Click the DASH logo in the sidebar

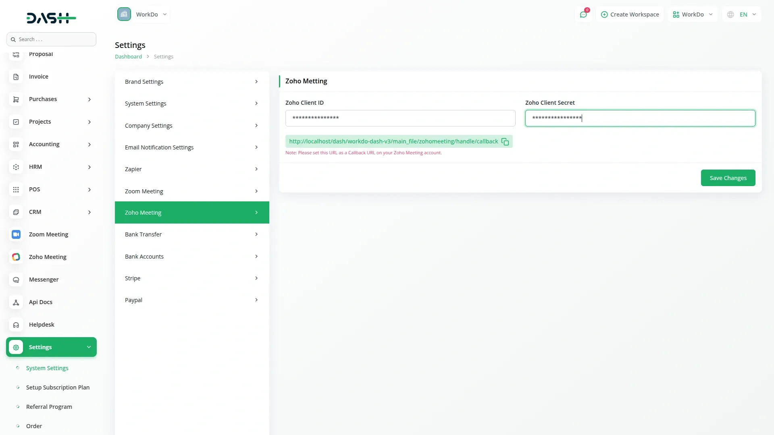pyautogui.click(x=51, y=18)
